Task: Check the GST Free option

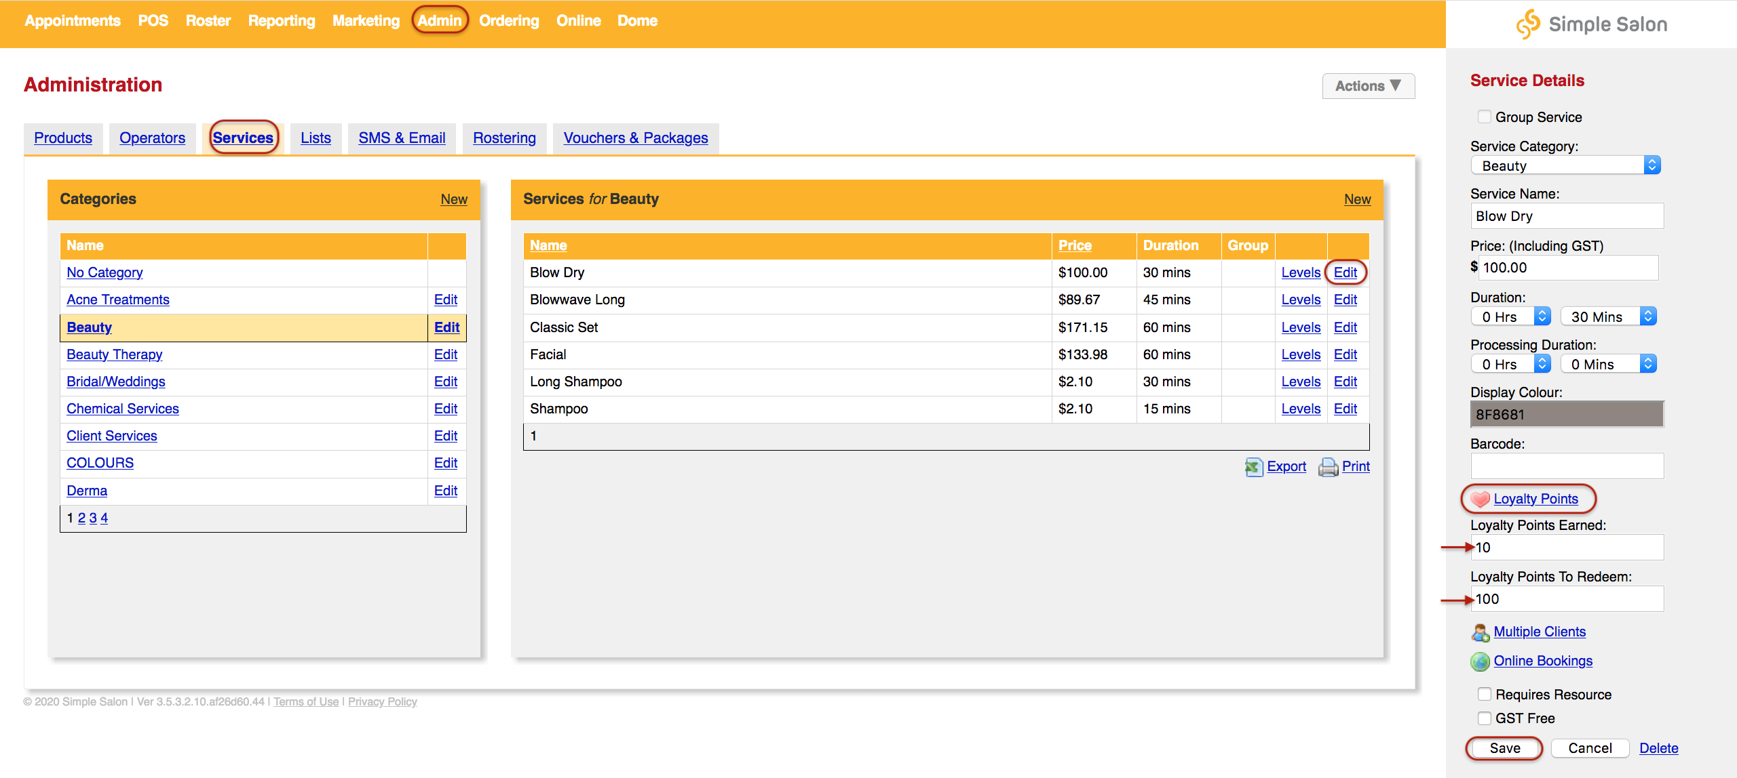Action: coord(1485,718)
